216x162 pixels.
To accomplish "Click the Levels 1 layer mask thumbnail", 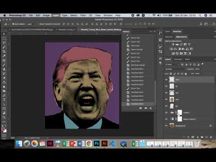I will click(x=180, y=112).
